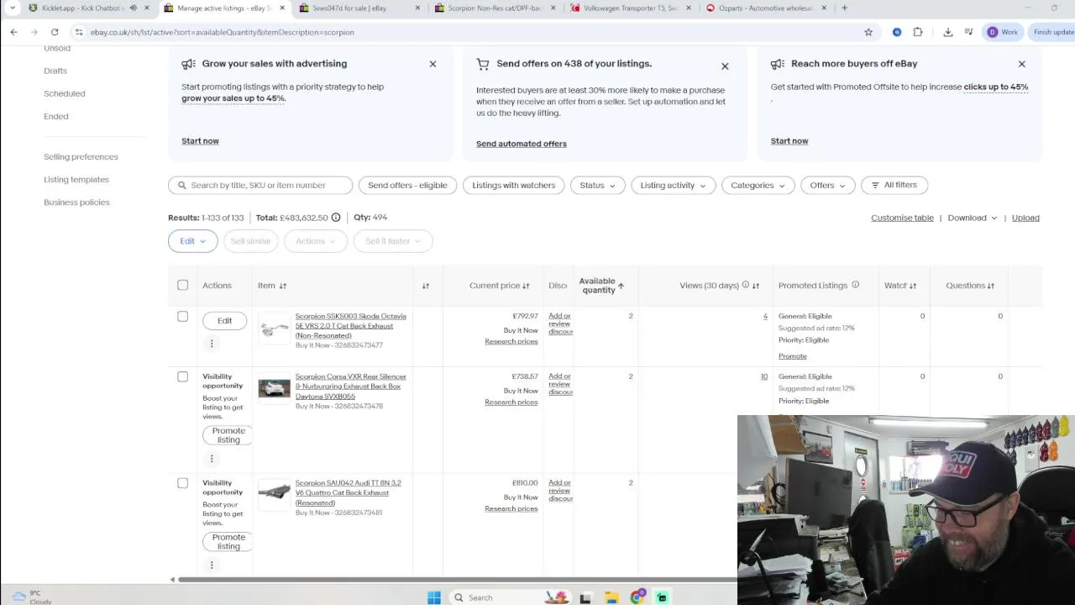Image resolution: width=1075 pixels, height=605 pixels.
Task: Open weather widget on taskbar
Action: (32, 597)
